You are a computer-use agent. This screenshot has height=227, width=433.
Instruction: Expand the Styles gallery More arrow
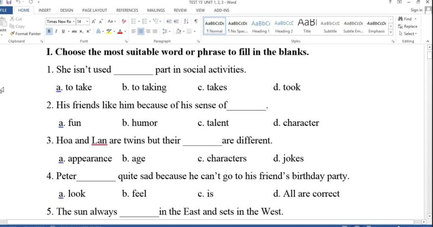click(390, 32)
